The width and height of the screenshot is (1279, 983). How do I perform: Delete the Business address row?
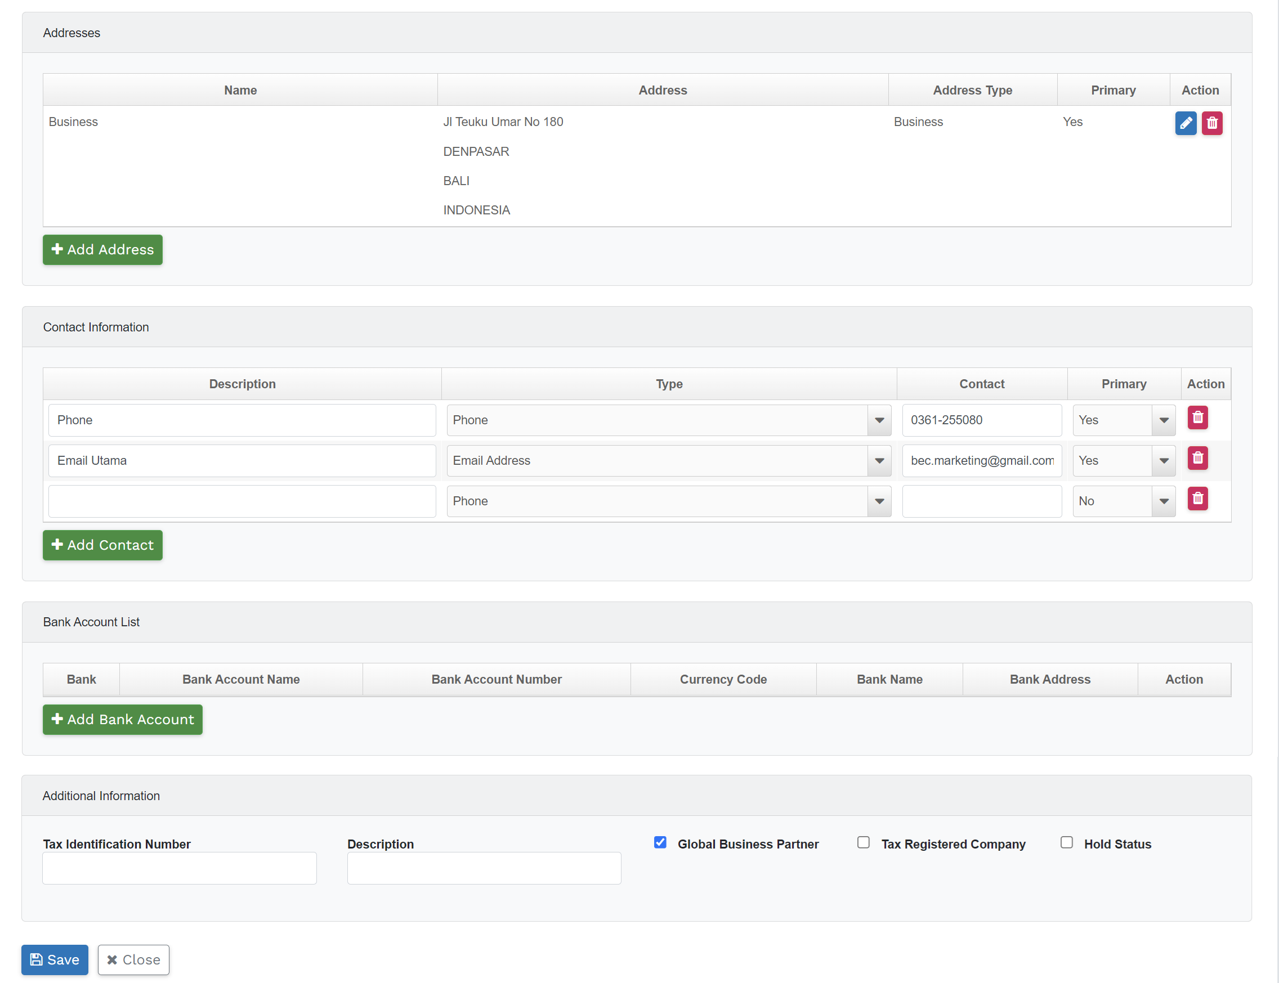click(1211, 123)
